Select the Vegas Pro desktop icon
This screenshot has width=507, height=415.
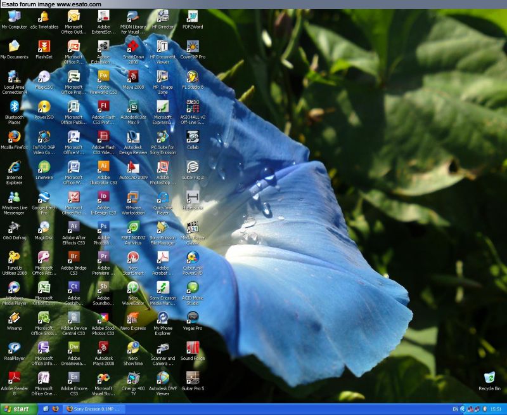(x=193, y=318)
